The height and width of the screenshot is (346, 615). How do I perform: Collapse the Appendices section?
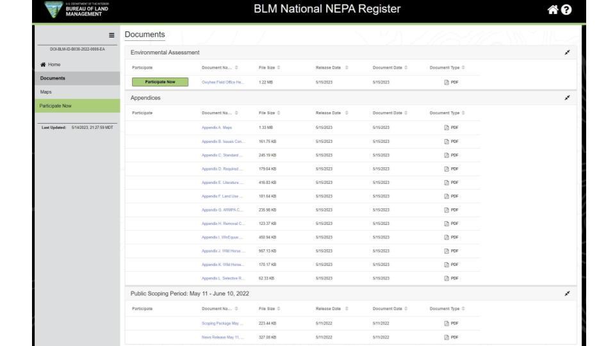(x=567, y=98)
